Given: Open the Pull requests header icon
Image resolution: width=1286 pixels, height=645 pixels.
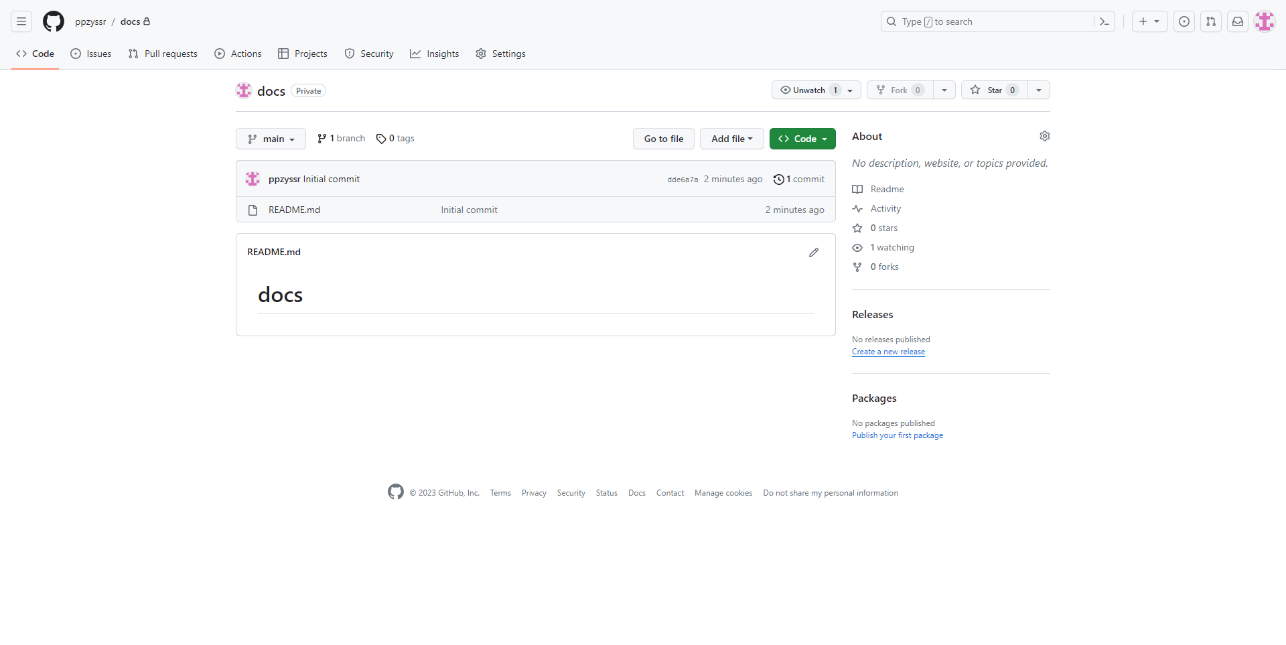Looking at the screenshot, I should 1211,21.
